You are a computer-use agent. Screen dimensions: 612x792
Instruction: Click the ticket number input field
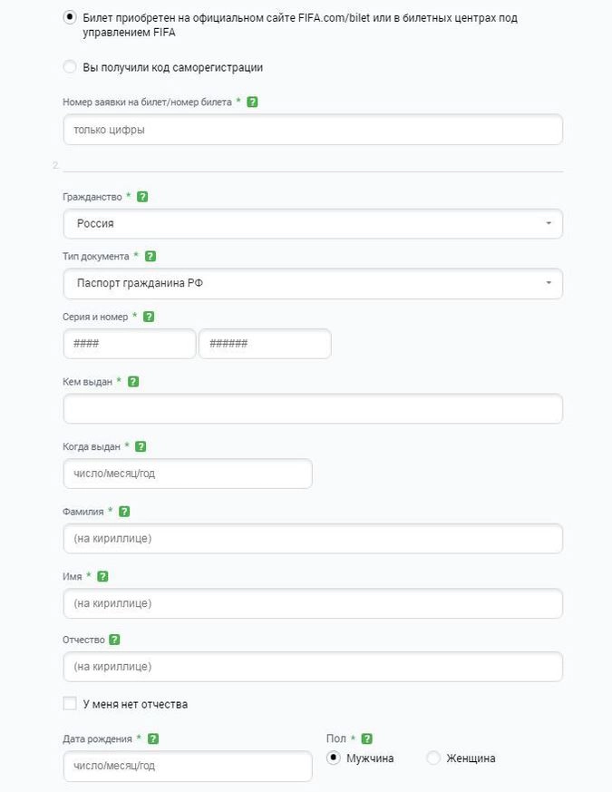point(313,130)
